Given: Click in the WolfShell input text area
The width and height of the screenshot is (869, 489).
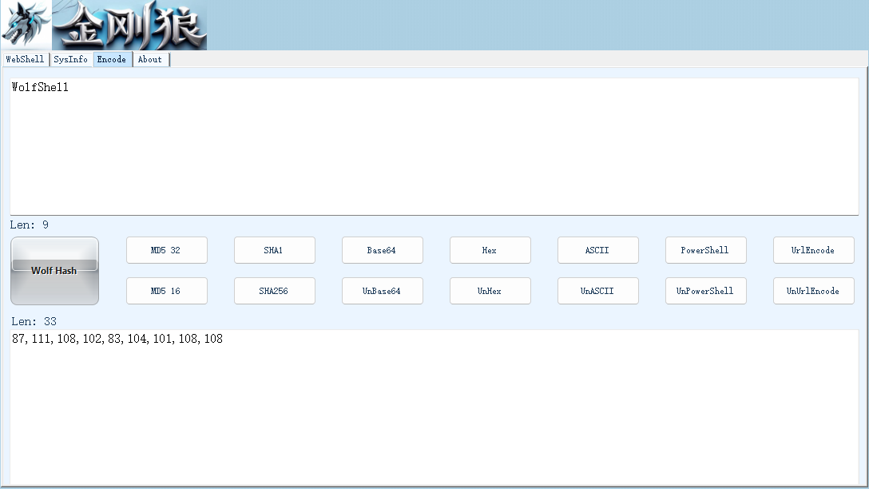Looking at the screenshot, I should (434, 146).
